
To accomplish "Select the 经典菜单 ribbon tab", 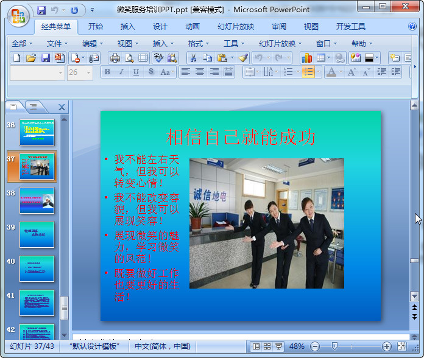I will (56, 26).
